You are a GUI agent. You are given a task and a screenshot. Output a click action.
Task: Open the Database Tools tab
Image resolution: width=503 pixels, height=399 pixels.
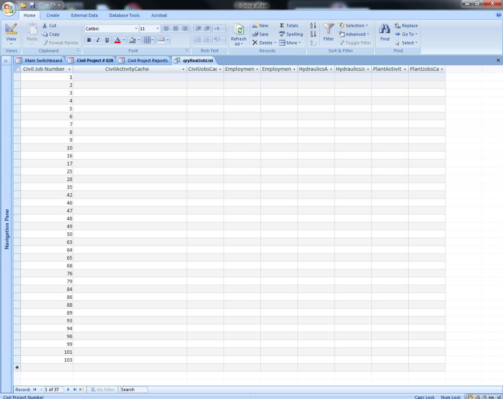pos(124,15)
